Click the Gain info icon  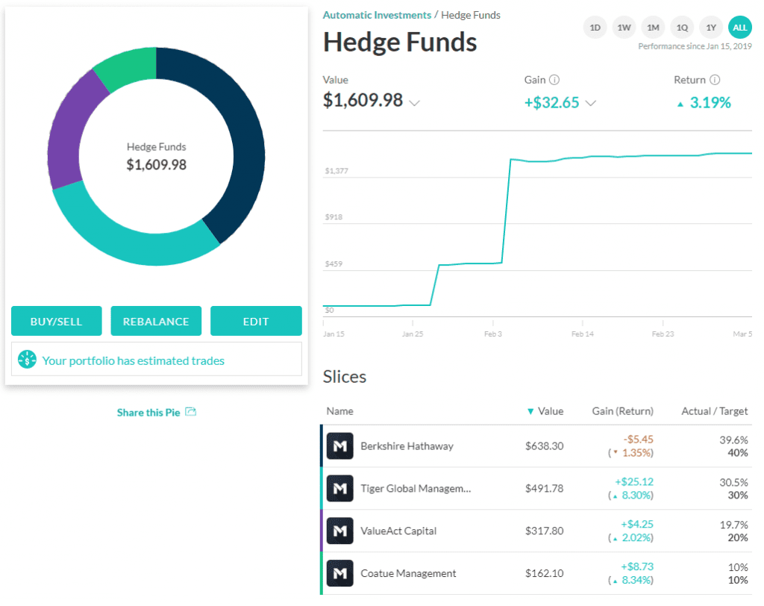(x=554, y=79)
